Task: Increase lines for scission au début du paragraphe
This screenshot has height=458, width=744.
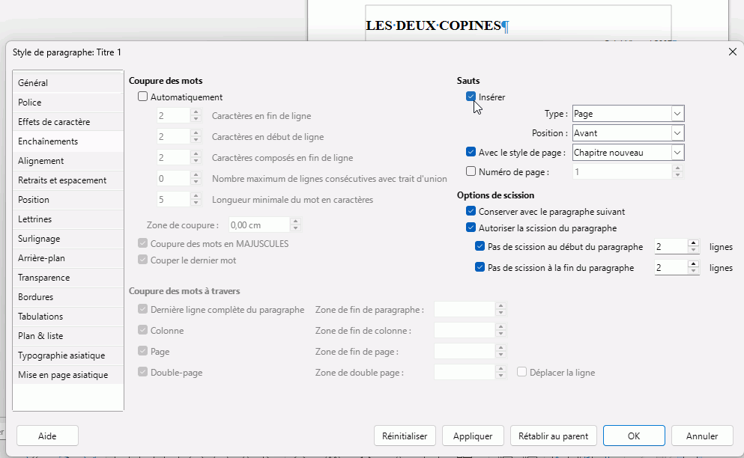Action: [695, 243]
